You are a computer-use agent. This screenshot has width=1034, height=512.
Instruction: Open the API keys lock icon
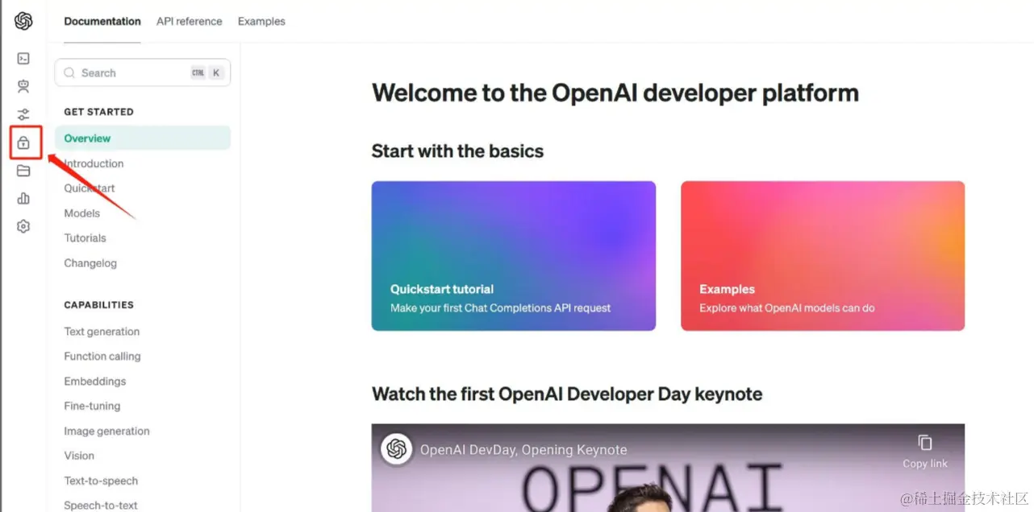(23, 142)
